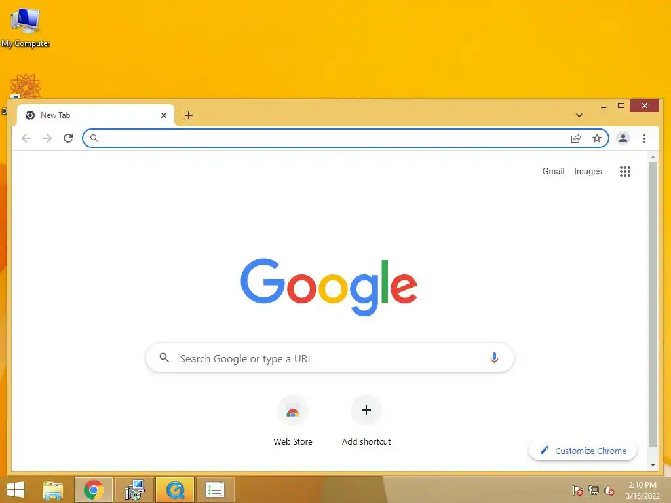Click the forward navigation arrow
671x503 pixels.
47,138
